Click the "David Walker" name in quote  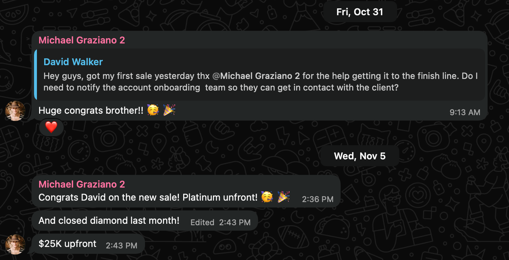[73, 62]
